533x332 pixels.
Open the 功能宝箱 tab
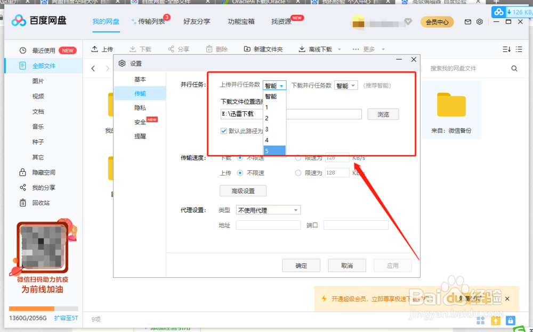coord(241,22)
